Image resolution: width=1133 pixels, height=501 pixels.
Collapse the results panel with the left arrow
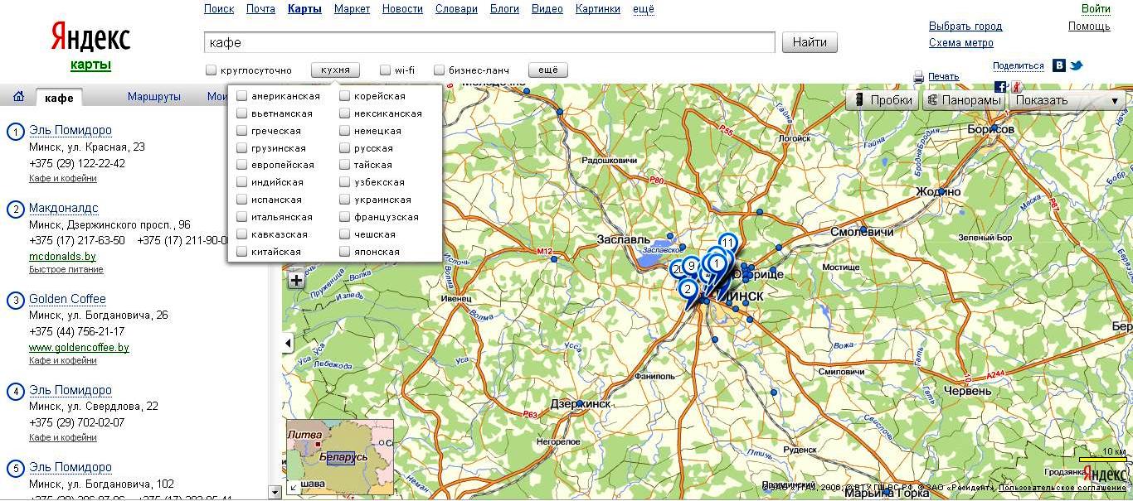coord(288,343)
